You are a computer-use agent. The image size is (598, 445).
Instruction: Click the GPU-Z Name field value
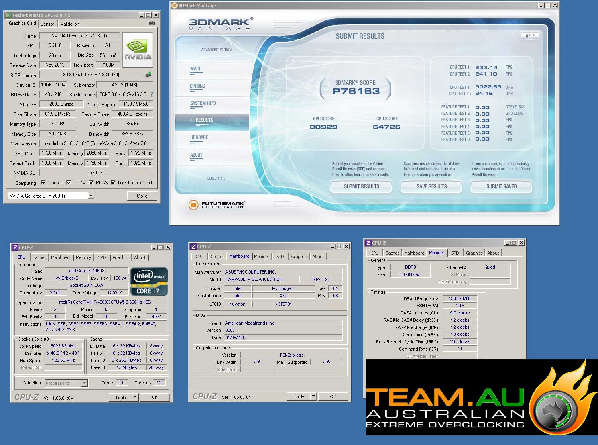tap(79, 35)
